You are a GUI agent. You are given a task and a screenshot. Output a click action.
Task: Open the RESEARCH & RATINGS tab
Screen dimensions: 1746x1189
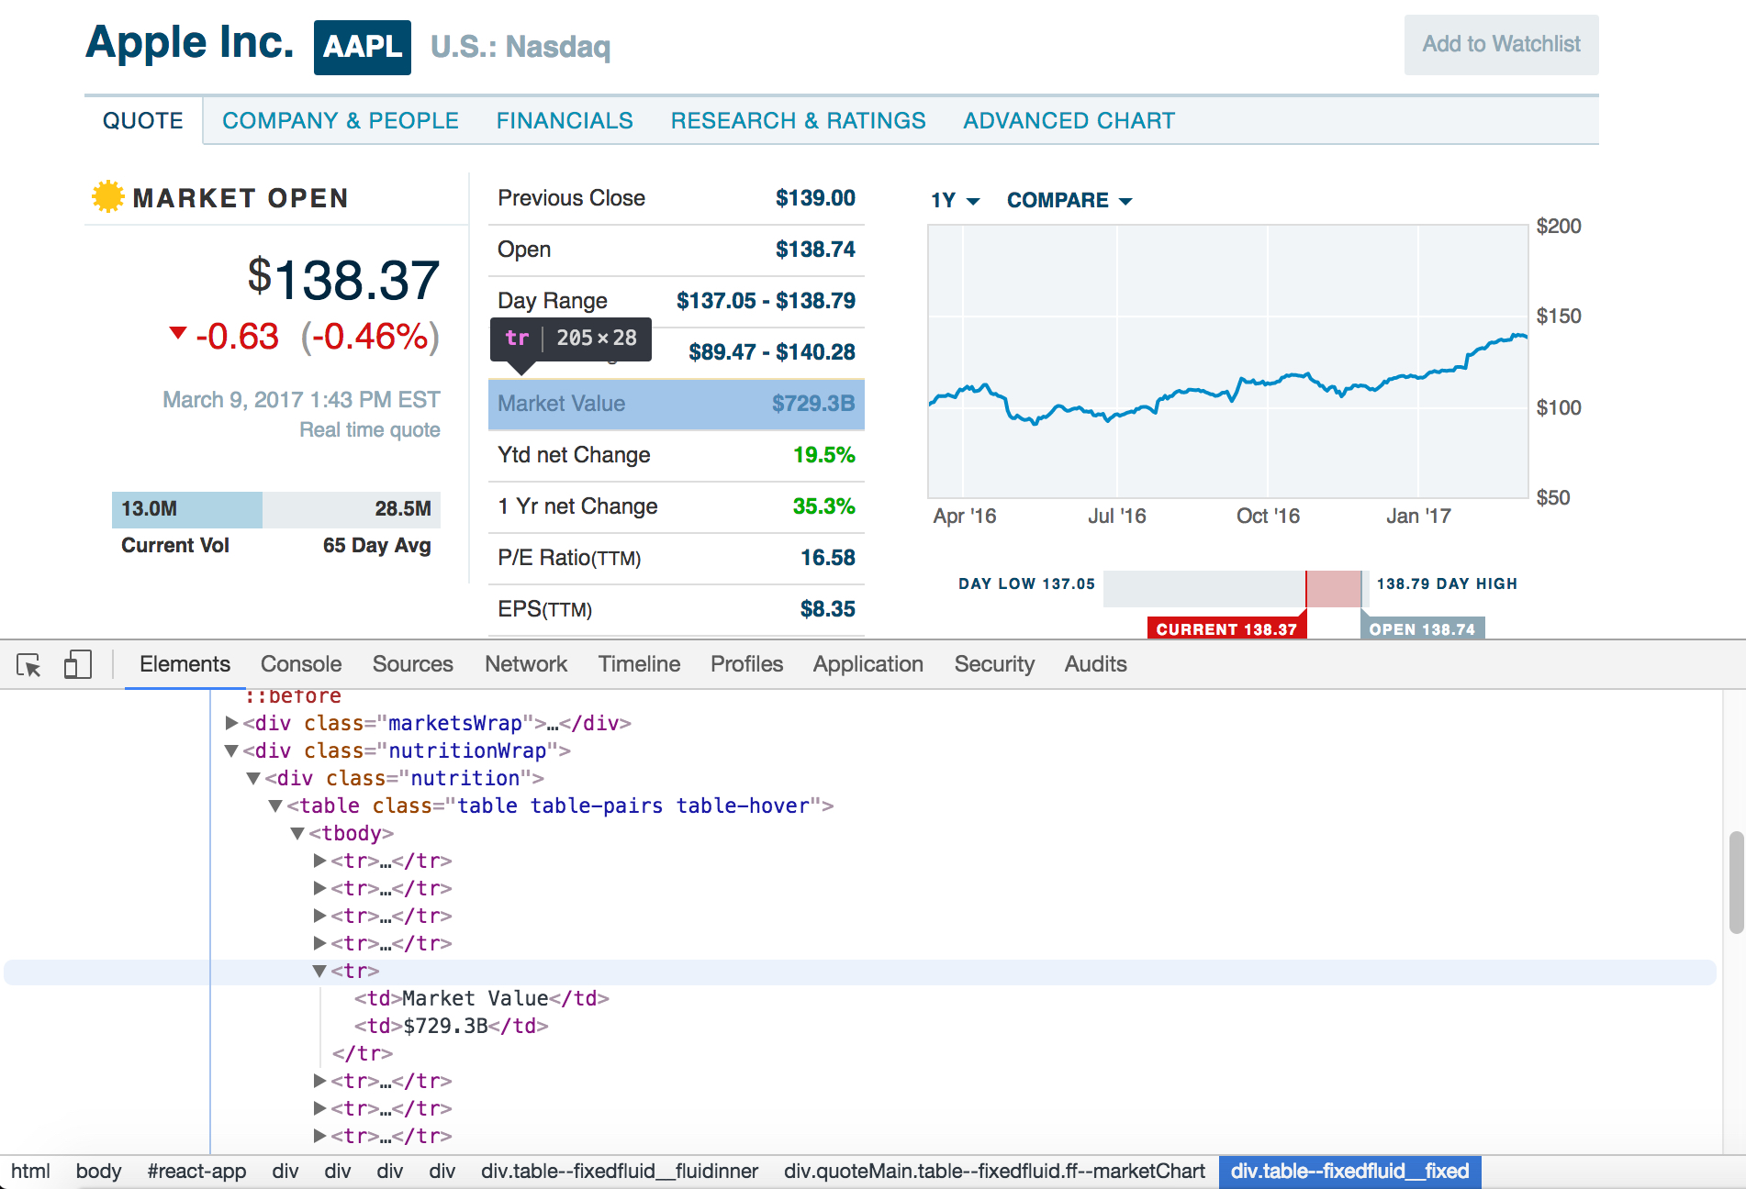coord(798,120)
